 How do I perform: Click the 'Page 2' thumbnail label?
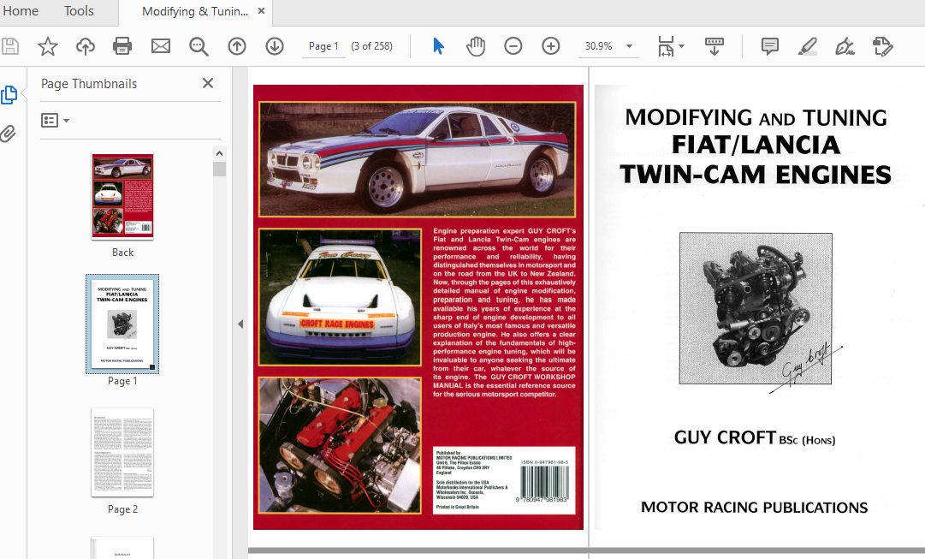pos(122,508)
